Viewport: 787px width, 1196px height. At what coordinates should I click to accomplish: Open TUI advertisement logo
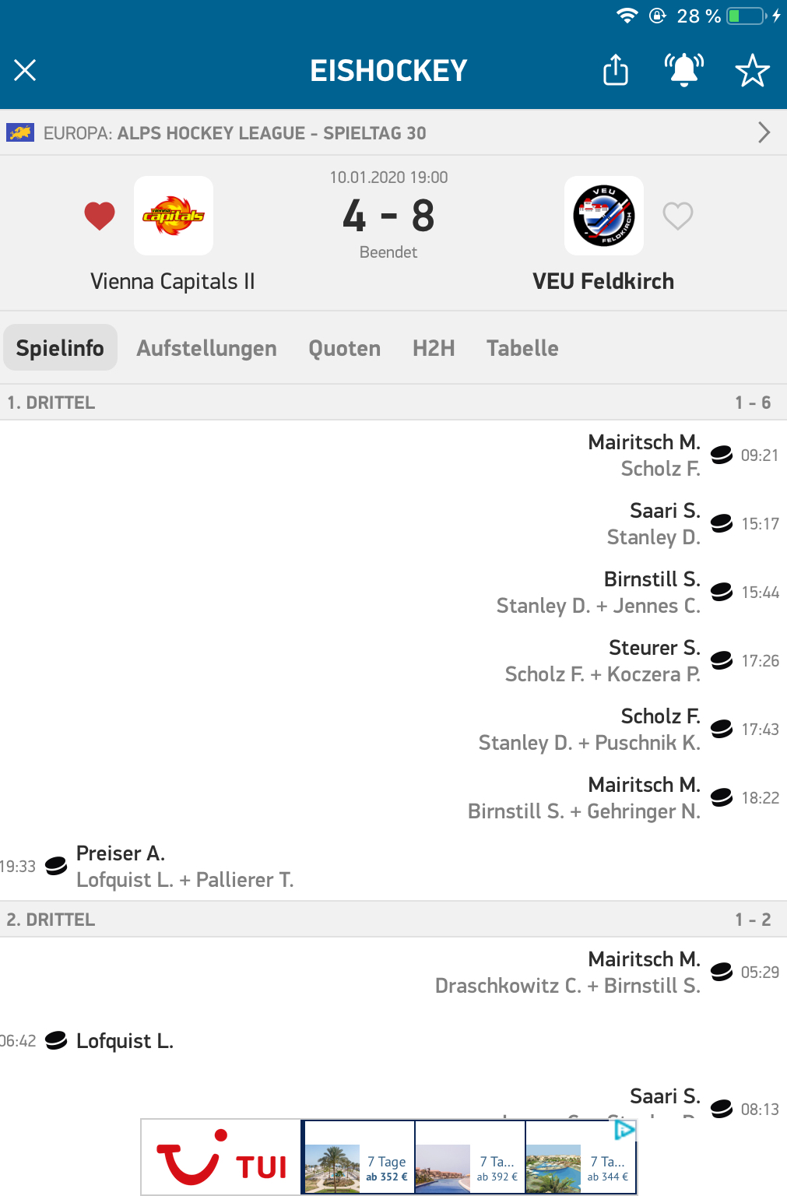click(x=222, y=1159)
